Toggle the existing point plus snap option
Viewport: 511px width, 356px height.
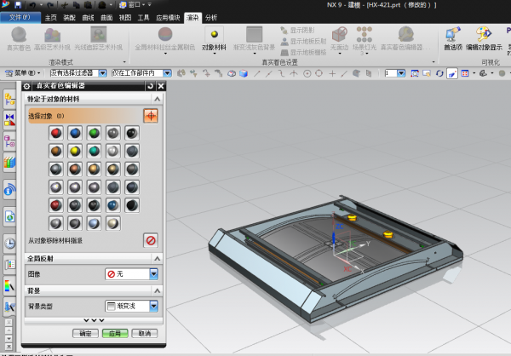[x=332, y=73]
